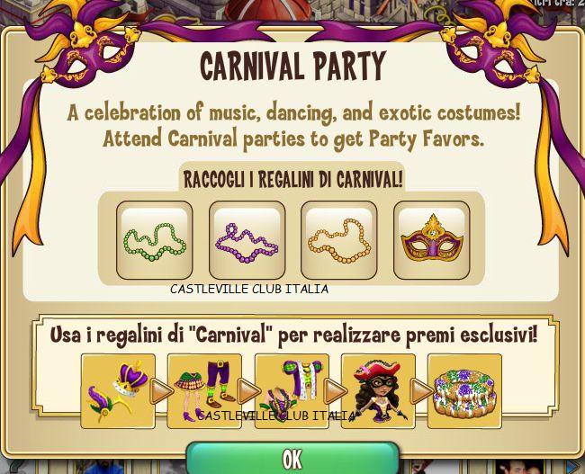Click the Carnival Party title
585x474 pixels.
[292, 67]
